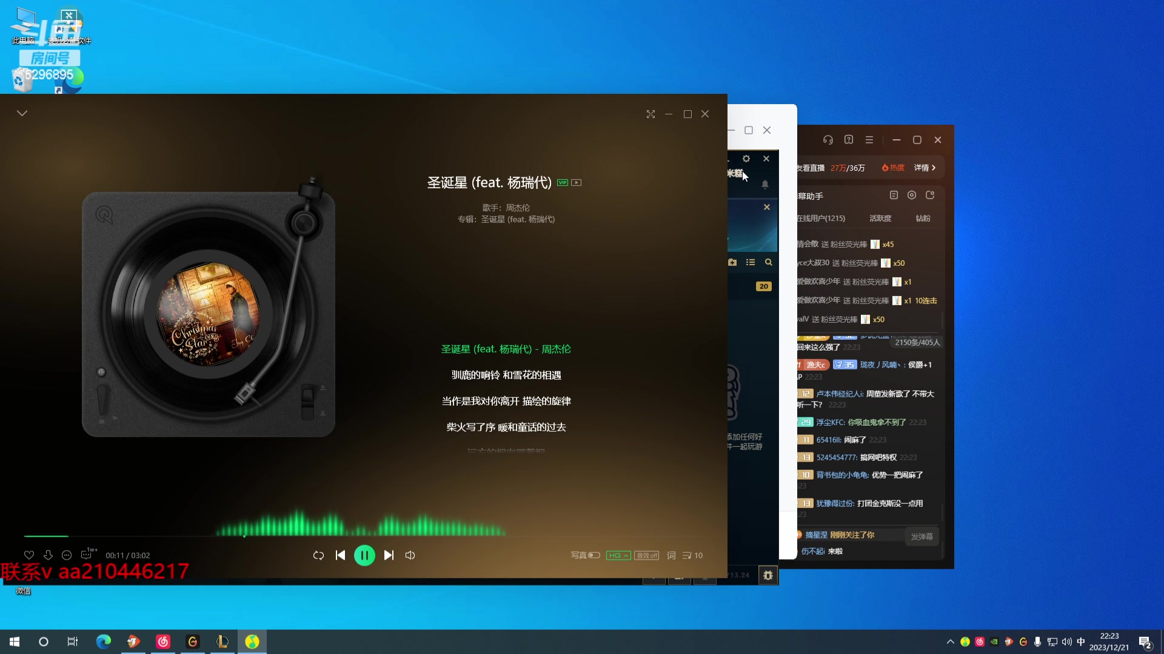Close the banner with the yellow X
Viewport: 1164px width, 654px height.
point(767,207)
